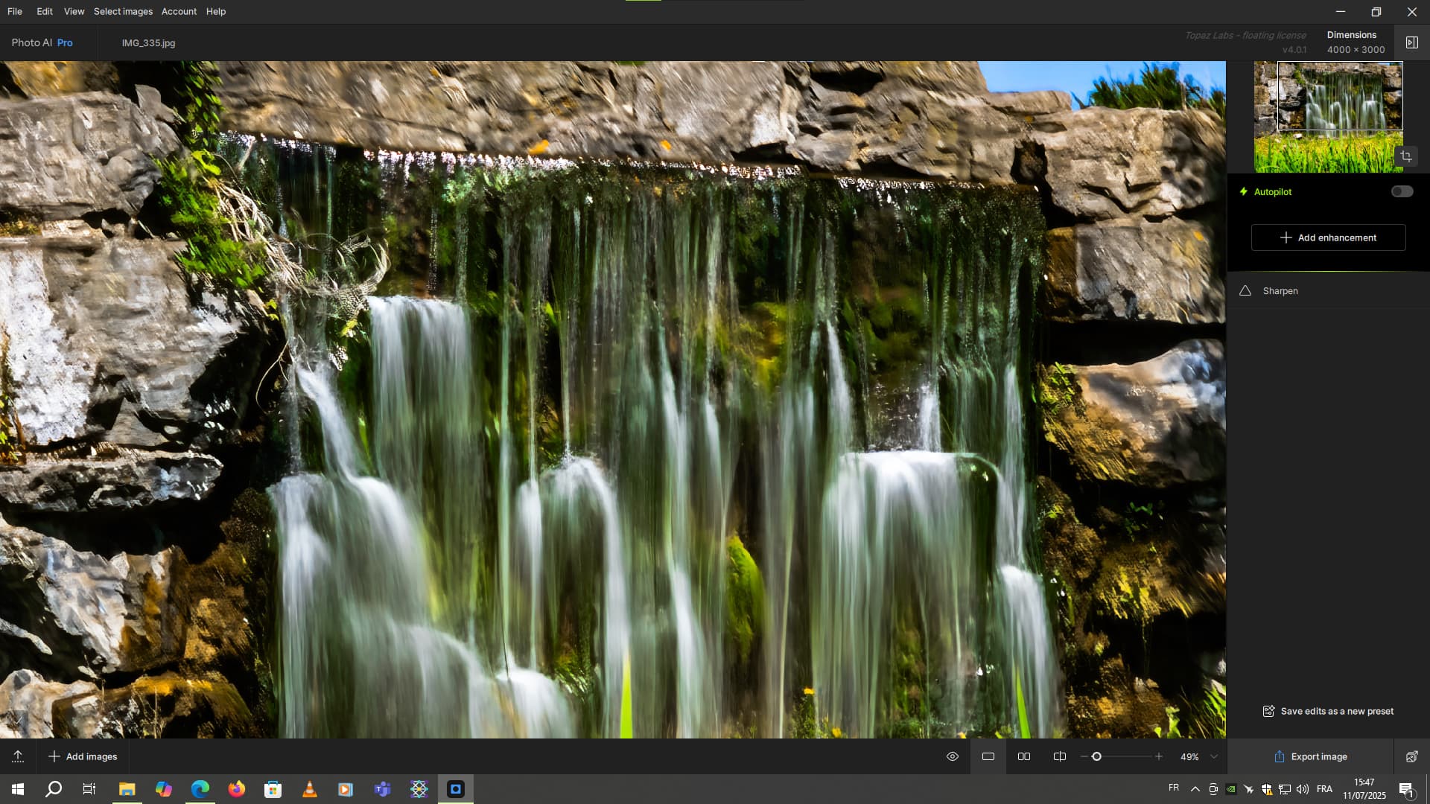Screen dimensions: 1430x804
Task: Collapse the right side panel icon
Action: (1411, 42)
